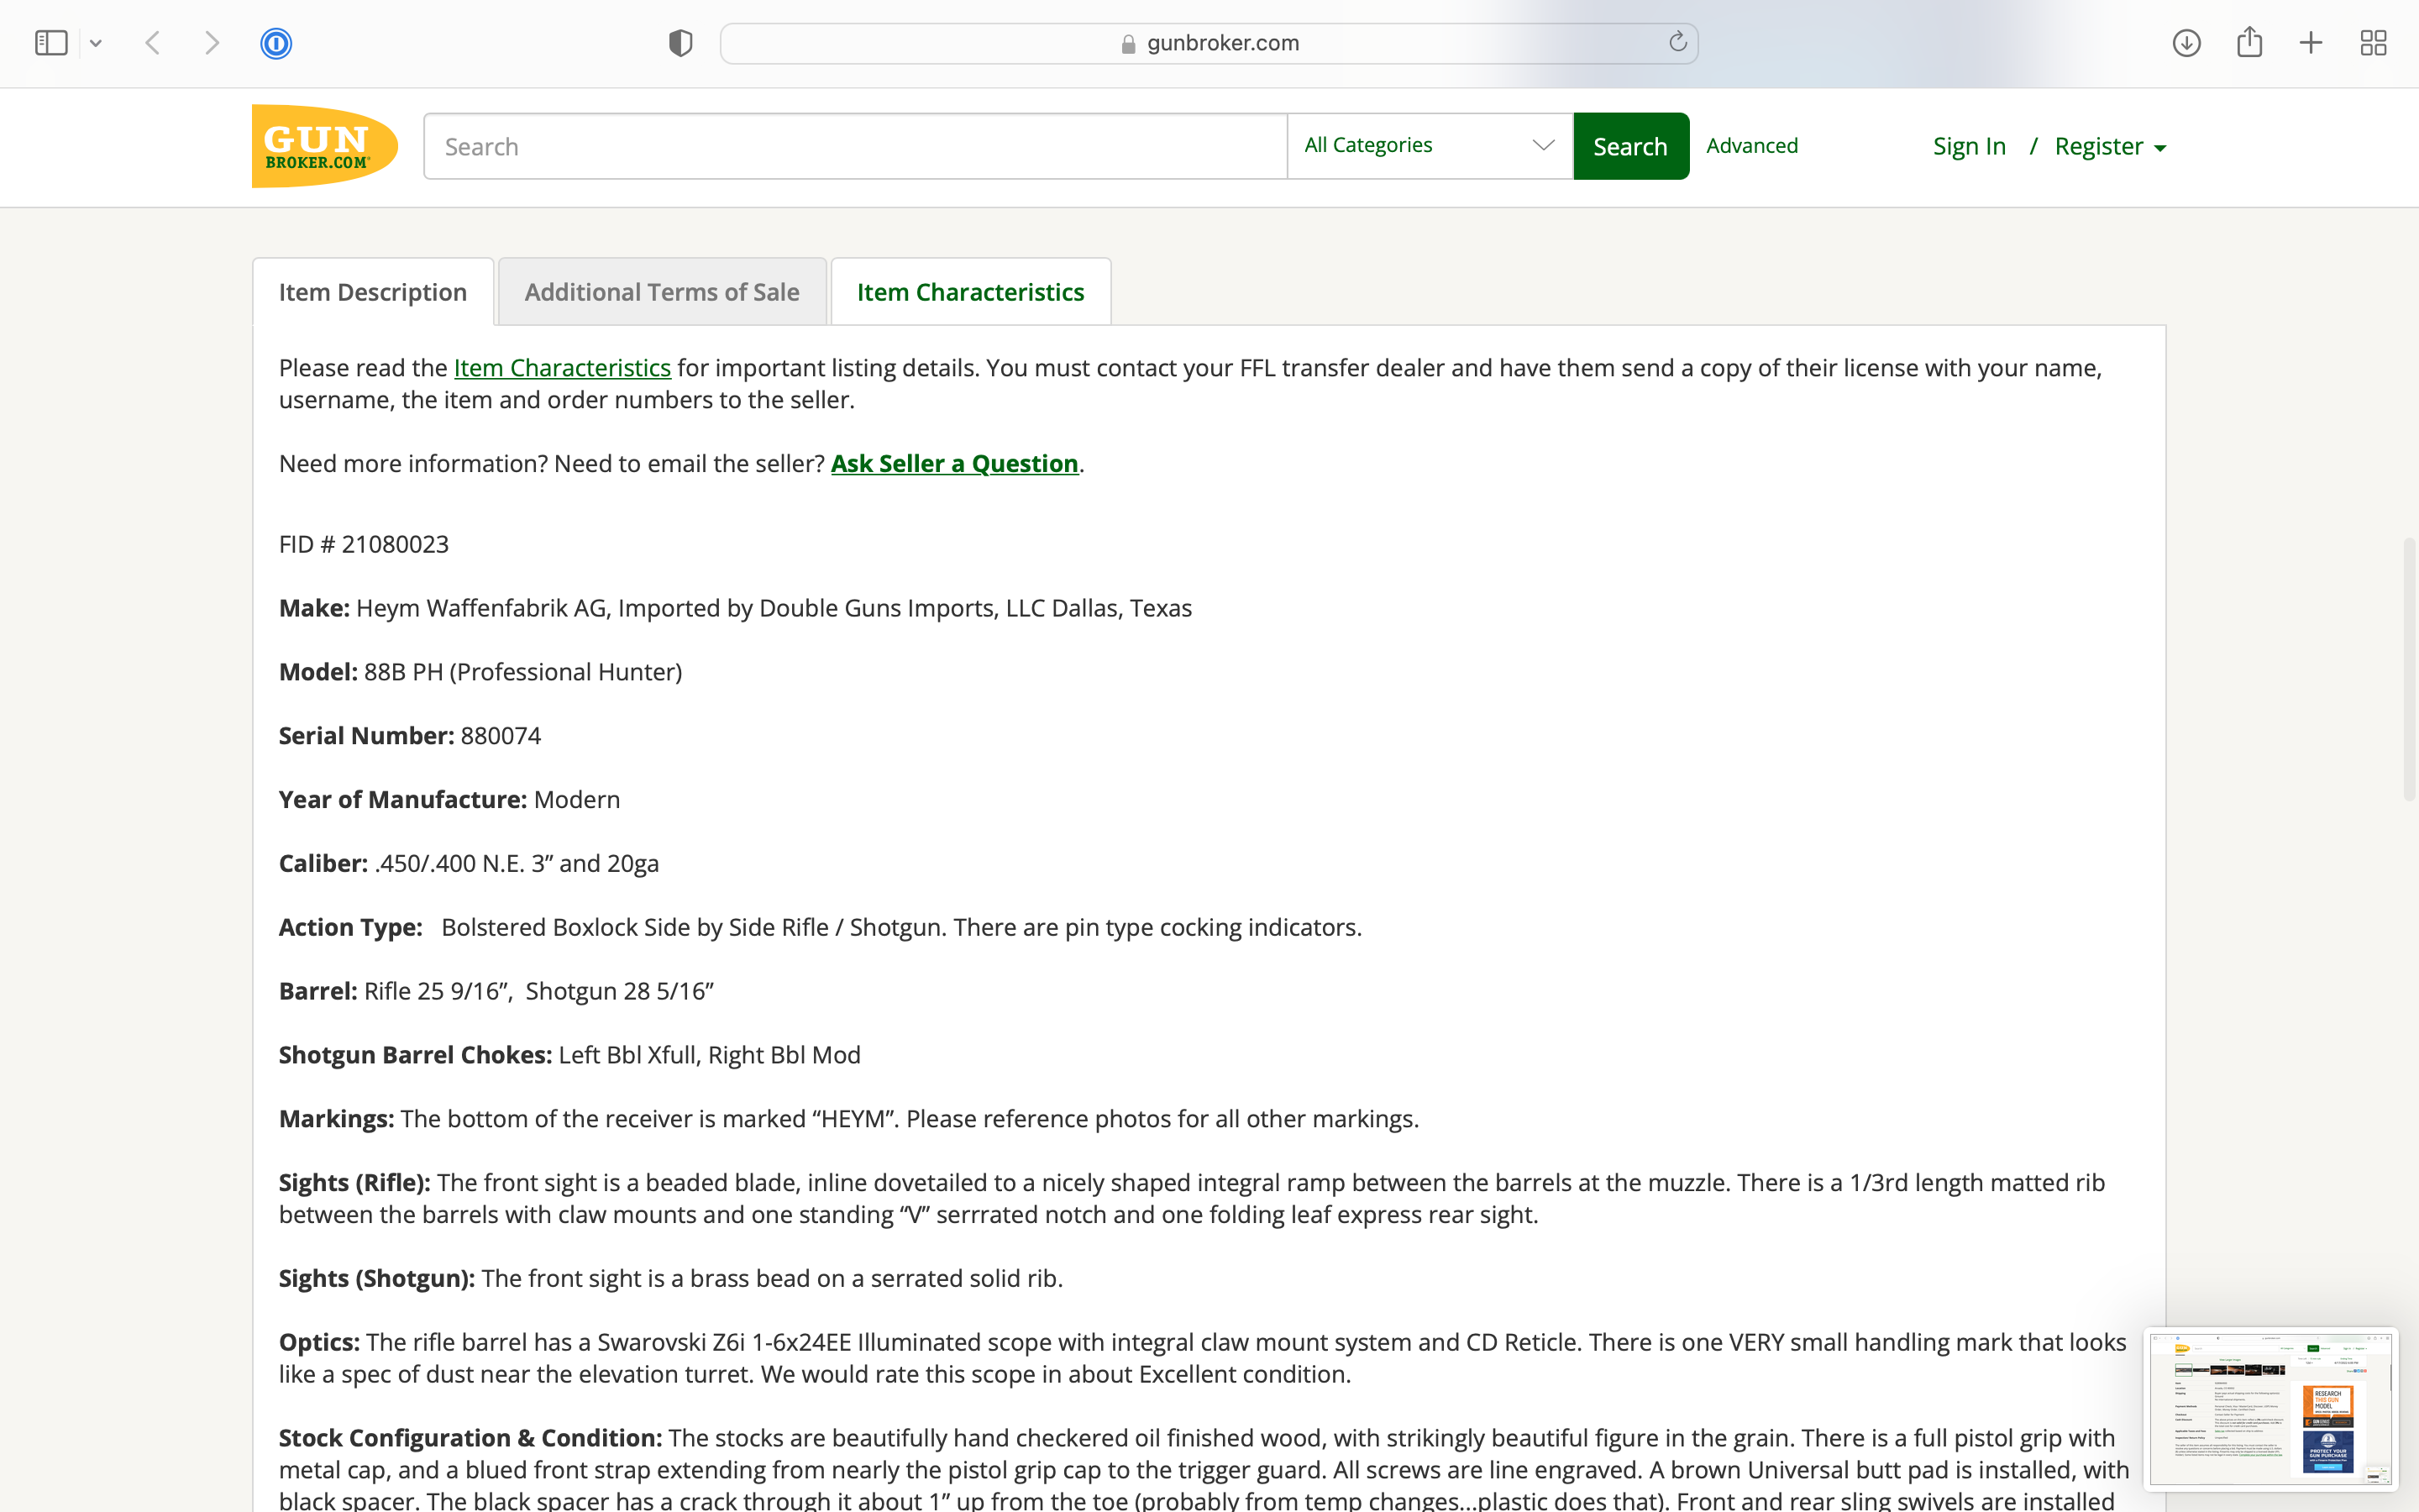Show downloads via the download icon
The height and width of the screenshot is (1512, 2419).
click(x=2186, y=43)
